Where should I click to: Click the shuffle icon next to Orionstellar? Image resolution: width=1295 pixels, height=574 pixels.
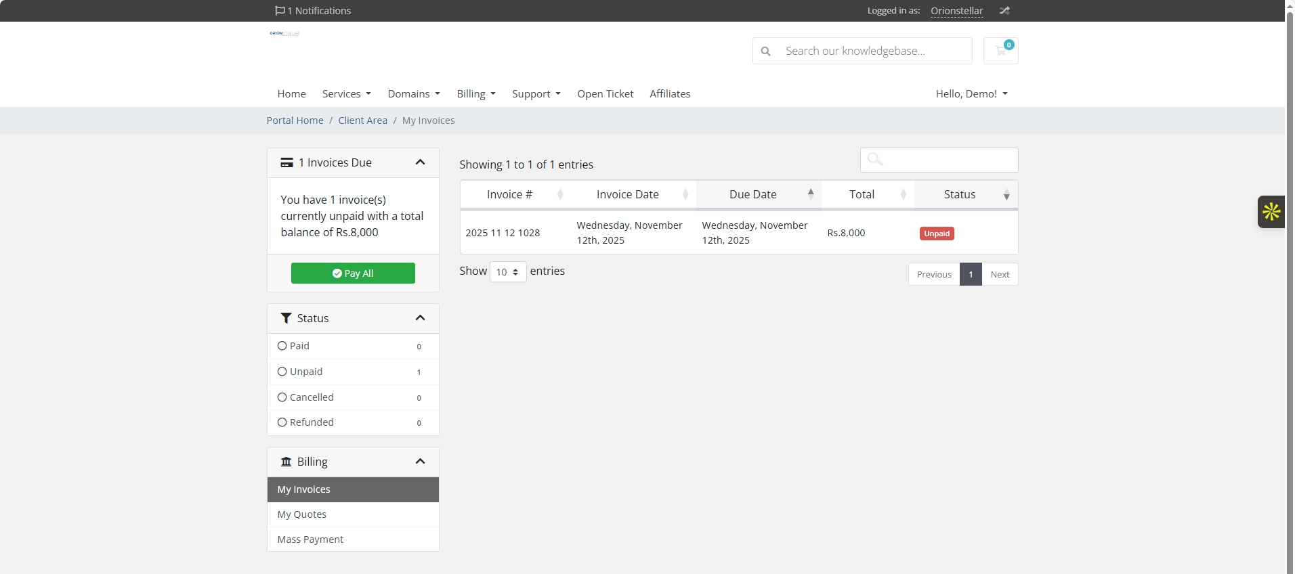click(x=1004, y=11)
